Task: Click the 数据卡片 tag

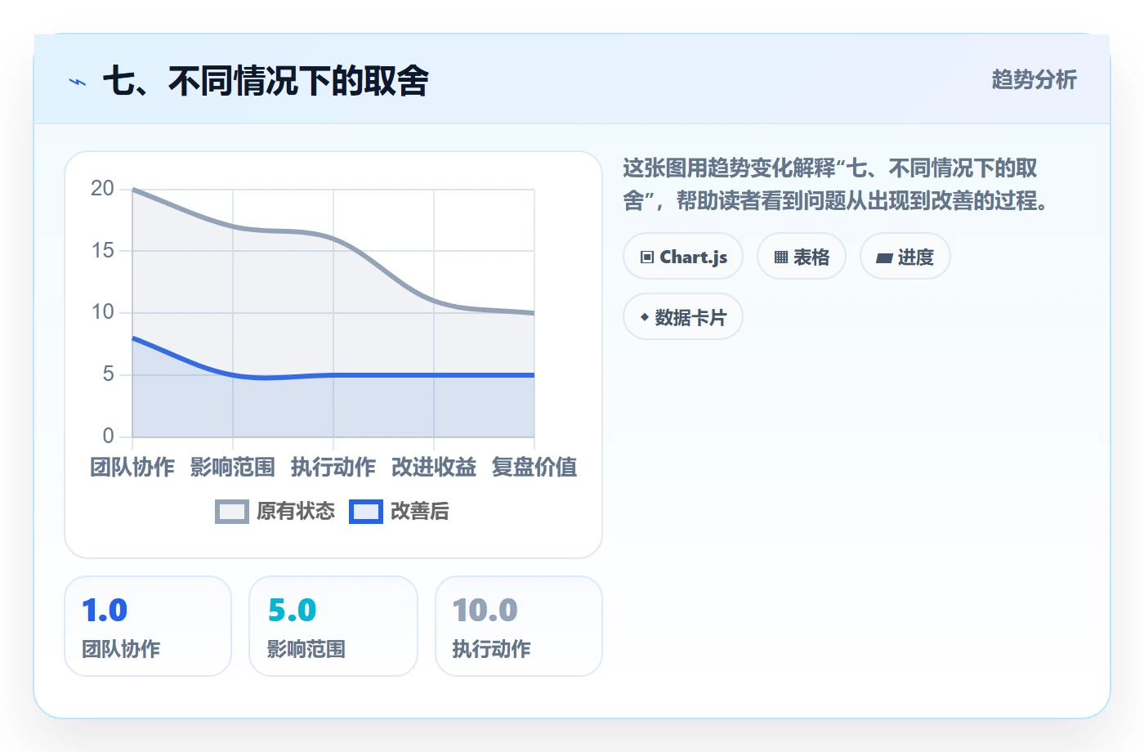Action: click(683, 317)
